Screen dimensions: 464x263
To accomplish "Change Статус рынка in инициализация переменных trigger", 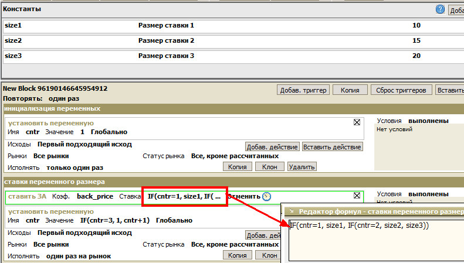I will click(x=235, y=156).
